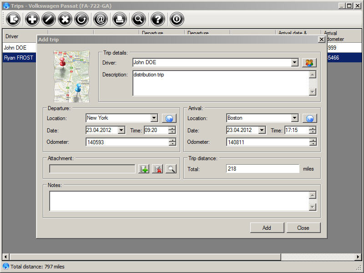Open the Departure date picker dropdown
Screen dimensions: 364x273
pos(121,130)
